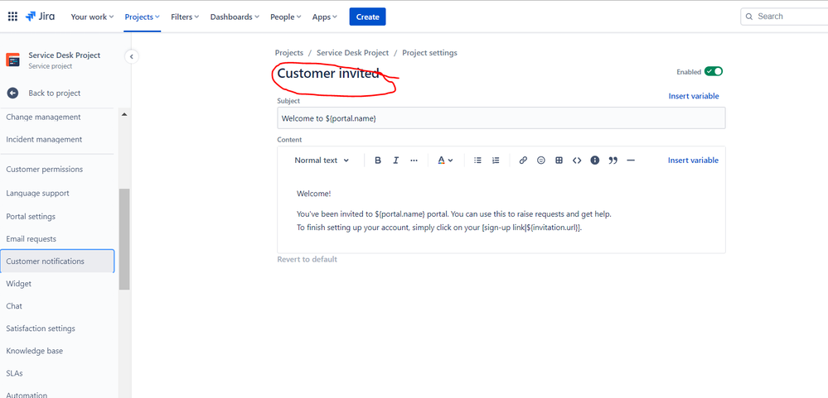
Task: Open the Project settings breadcrumb link
Action: point(430,53)
